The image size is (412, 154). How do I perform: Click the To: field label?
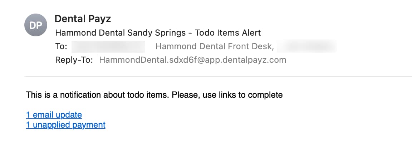point(61,47)
